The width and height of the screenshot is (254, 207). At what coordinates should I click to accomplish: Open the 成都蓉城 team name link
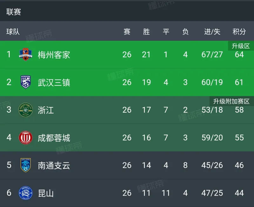tap(54, 138)
